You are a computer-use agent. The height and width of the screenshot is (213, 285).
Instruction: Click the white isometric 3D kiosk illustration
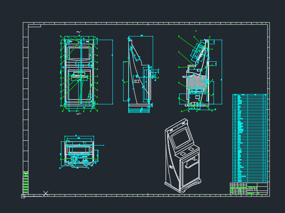coord(183,156)
